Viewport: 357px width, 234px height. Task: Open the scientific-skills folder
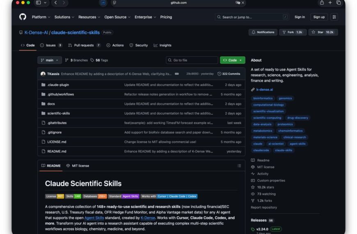coord(59,113)
